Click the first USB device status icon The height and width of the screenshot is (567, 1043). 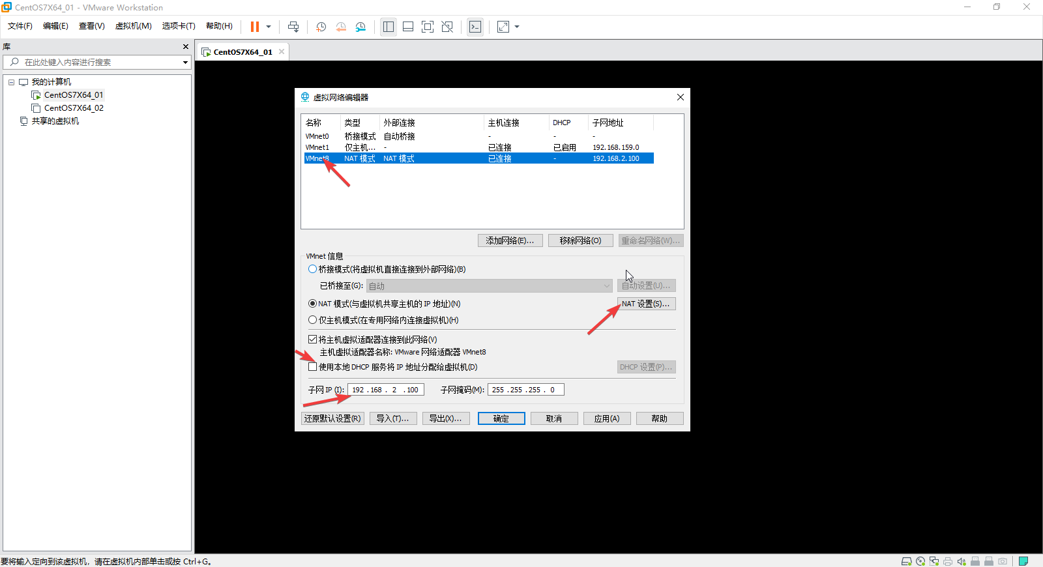coord(975,561)
